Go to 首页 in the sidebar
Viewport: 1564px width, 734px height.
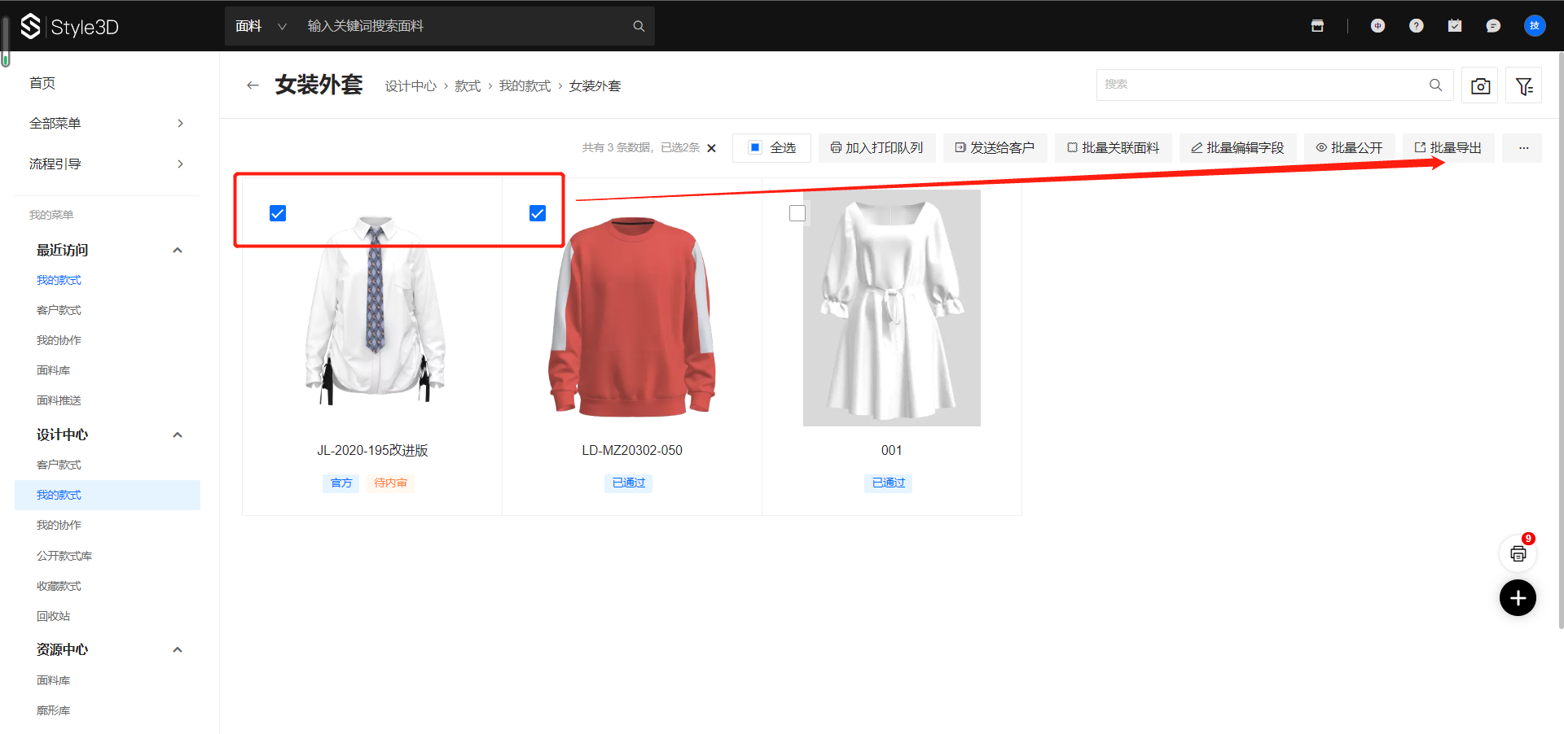42,83
